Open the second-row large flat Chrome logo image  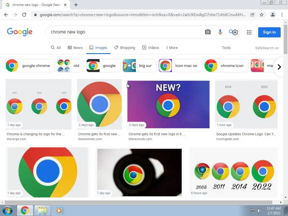click(48, 172)
